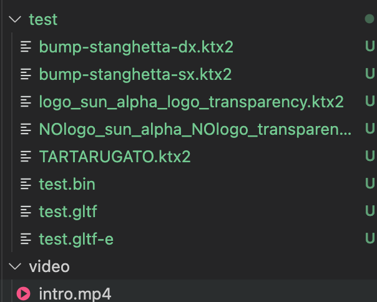Click the pink video icon beside intro.mp4
Image resolution: width=377 pixels, height=302 pixels.
click(x=25, y=293)
